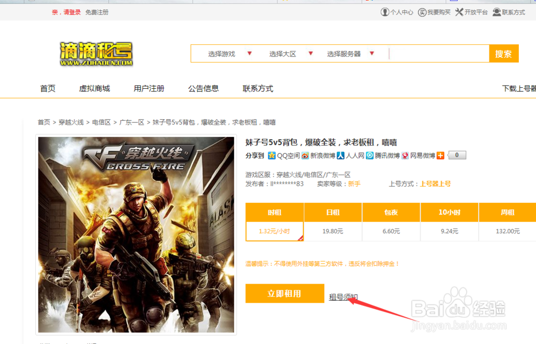The width and height of the screenshot is (536, 344).
Task: Open 联系方式 navigation bar item
Action: 258,88
